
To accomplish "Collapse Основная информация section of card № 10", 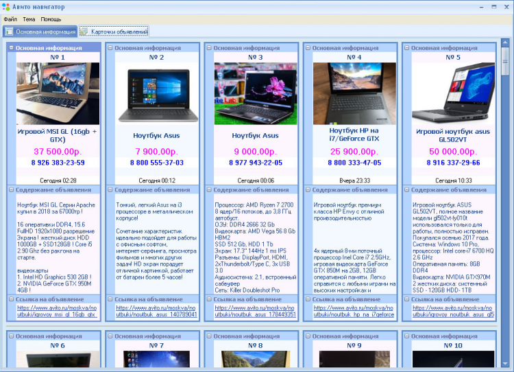I will point(407,336).
